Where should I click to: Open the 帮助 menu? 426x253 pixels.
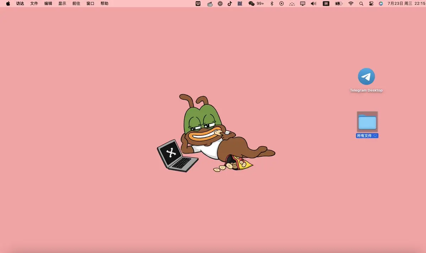[104, 4]
